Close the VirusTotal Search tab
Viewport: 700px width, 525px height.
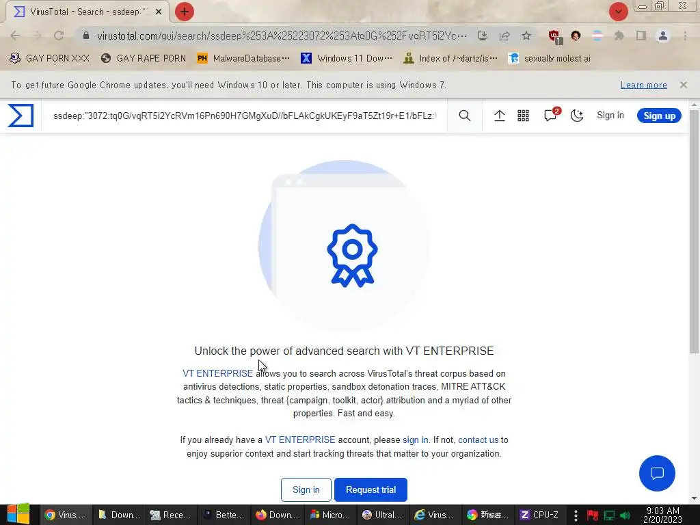point(159,12)
